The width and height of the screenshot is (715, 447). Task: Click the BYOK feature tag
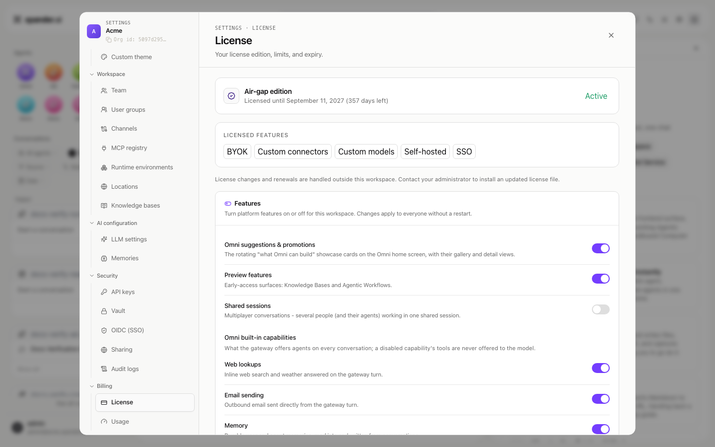click(x=237, y=151)
